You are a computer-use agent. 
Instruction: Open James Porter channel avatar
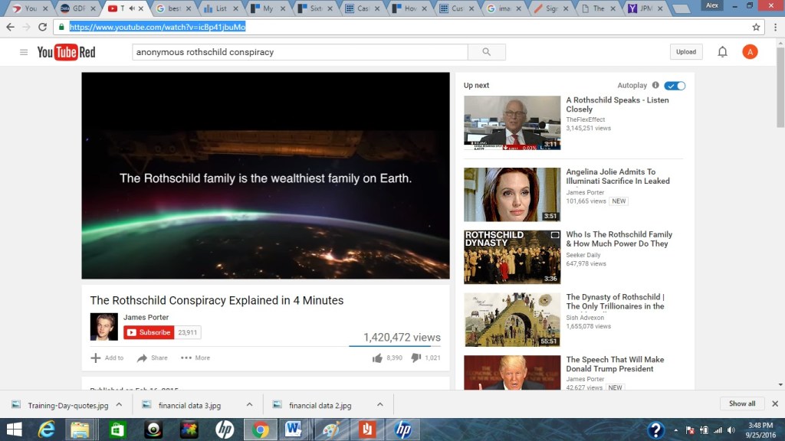[x=103, y=326]
